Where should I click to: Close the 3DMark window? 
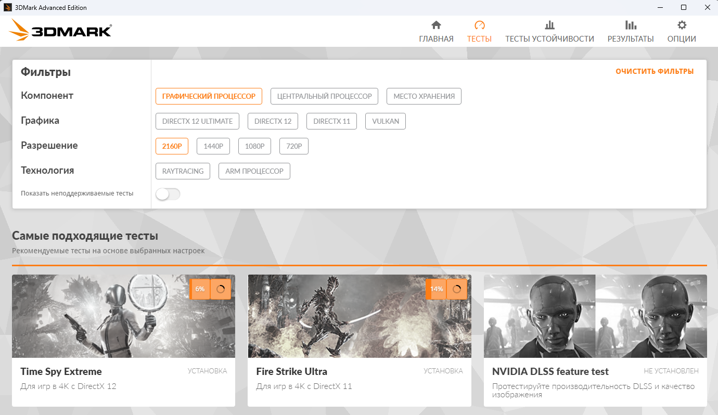coord(707,8)
